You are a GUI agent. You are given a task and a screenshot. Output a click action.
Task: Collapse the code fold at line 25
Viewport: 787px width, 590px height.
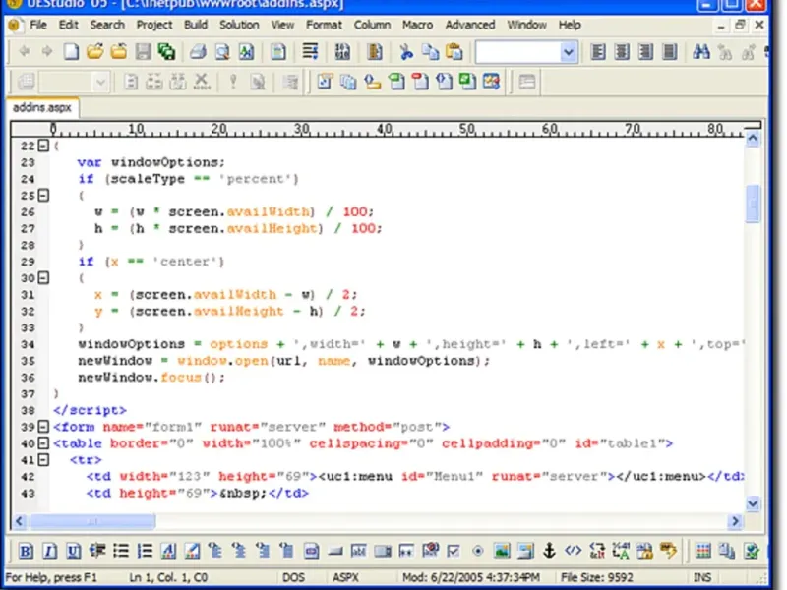[42, 196]
